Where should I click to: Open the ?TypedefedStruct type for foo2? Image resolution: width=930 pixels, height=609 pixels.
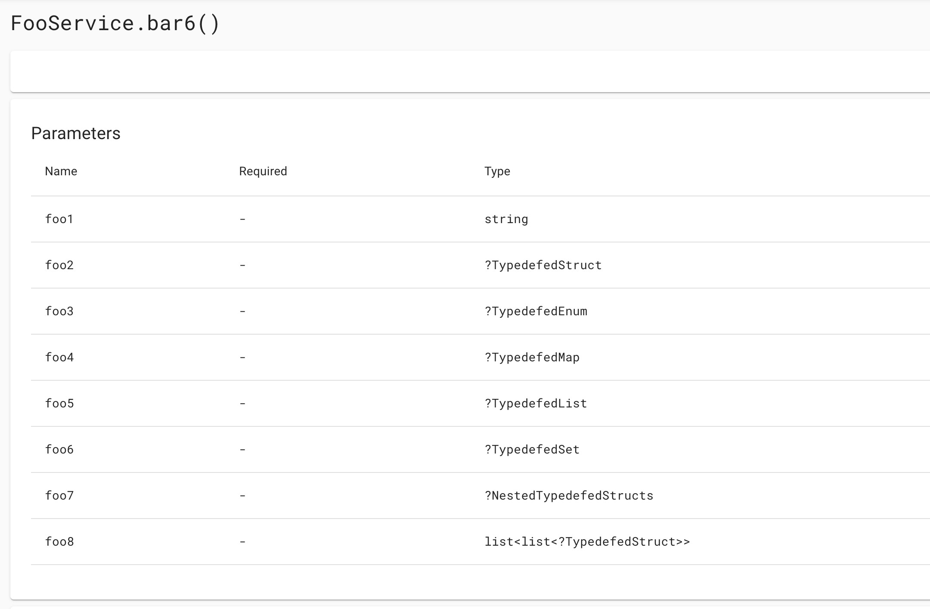(x=543, y=265)
